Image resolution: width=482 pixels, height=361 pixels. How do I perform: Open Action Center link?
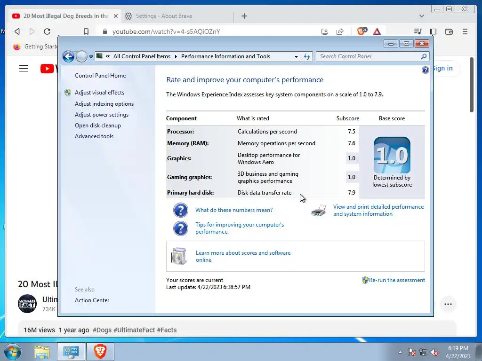pyautogui.click(x=92, y=300)
